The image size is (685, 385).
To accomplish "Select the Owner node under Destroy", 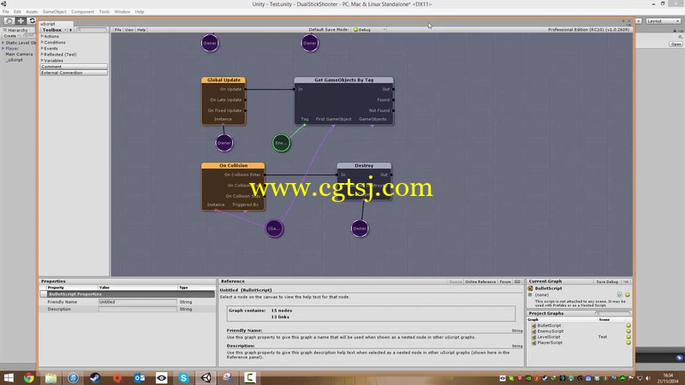I will tap(360, 228).
